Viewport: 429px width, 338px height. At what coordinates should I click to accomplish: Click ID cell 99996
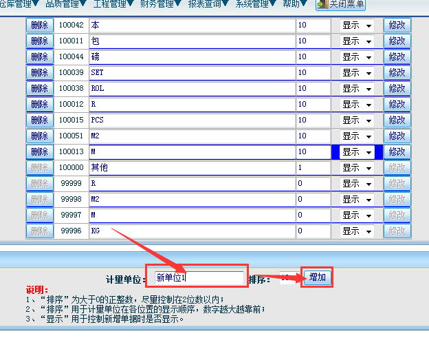coord(71,231)
